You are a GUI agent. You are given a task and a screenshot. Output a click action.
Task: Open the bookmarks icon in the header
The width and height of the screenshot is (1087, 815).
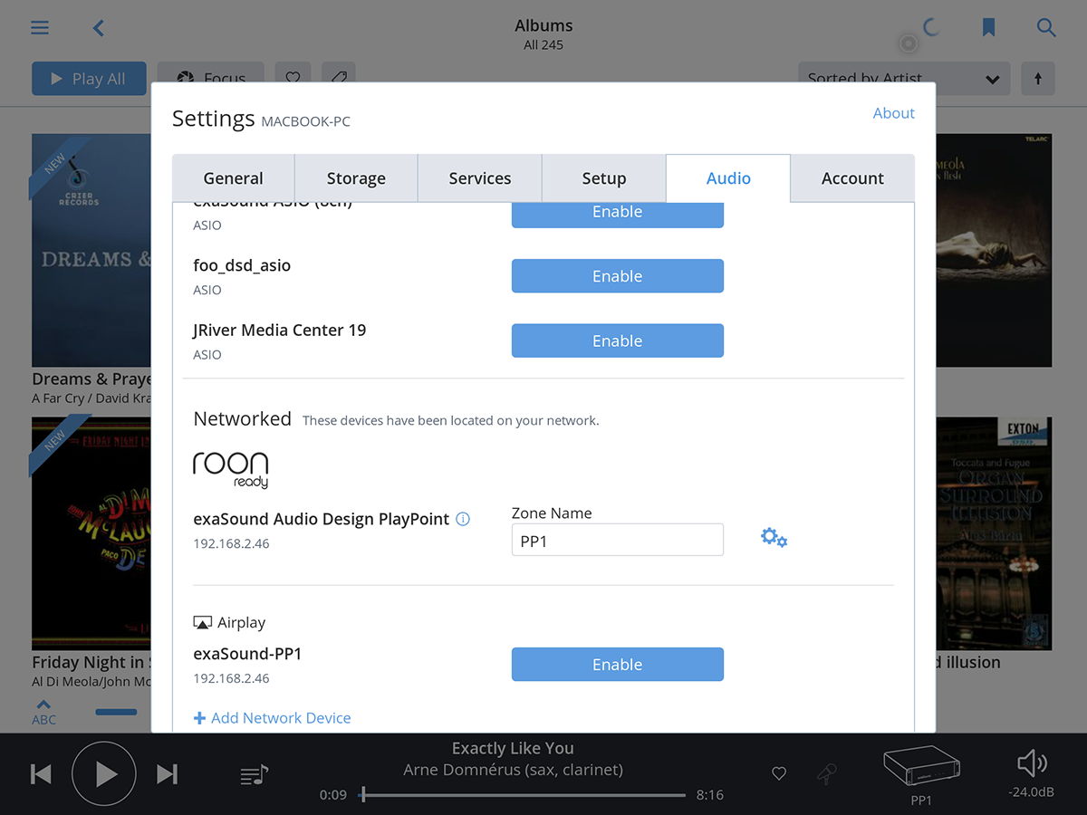click(989, 28)
